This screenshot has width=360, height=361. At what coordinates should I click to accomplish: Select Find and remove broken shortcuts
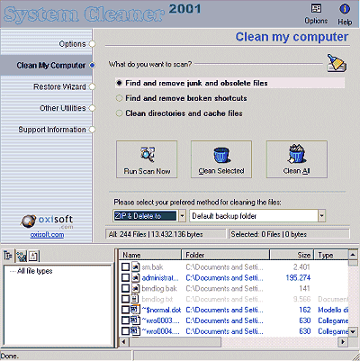(x=119, y=98)
